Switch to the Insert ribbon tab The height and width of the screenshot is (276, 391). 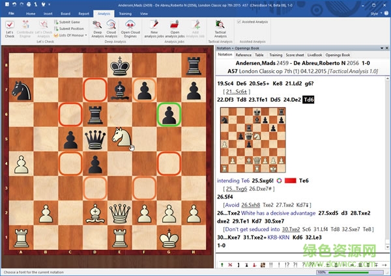point(48,14)
